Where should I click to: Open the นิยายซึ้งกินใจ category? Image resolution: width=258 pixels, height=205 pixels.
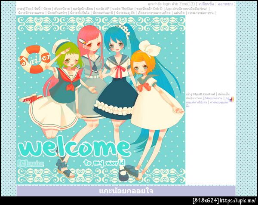pyautogui.click(x=80, y=12)
